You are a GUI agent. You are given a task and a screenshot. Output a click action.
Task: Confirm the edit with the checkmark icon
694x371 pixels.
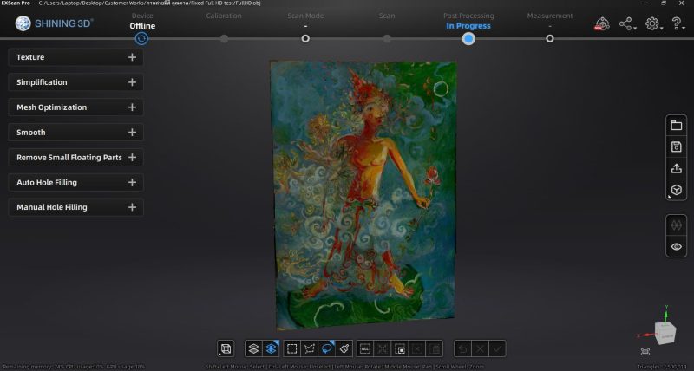click(x=497, y=348)
